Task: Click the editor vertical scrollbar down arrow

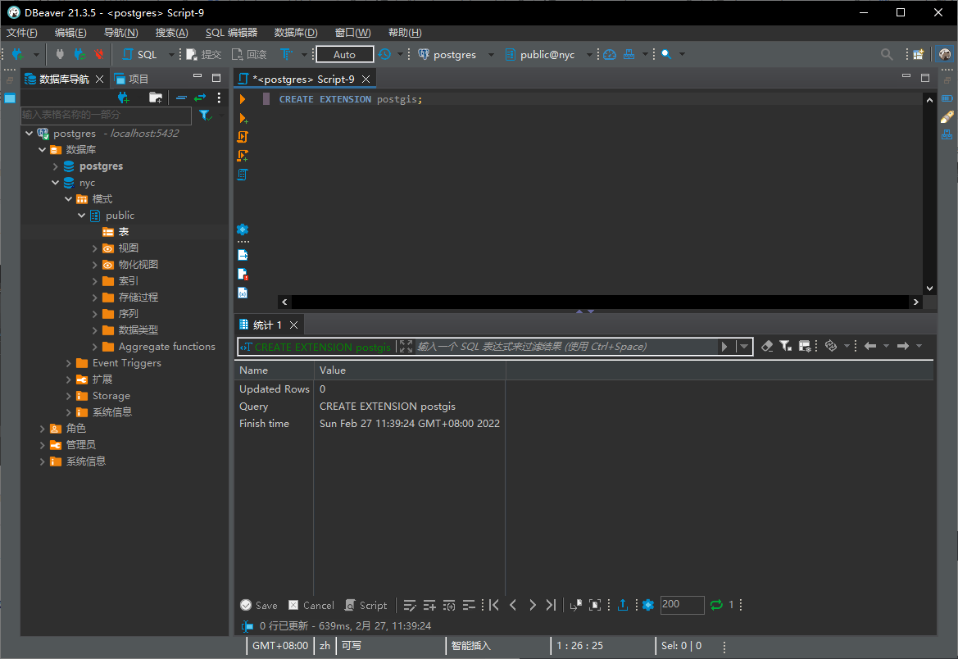Action: (x=929, y=288)
